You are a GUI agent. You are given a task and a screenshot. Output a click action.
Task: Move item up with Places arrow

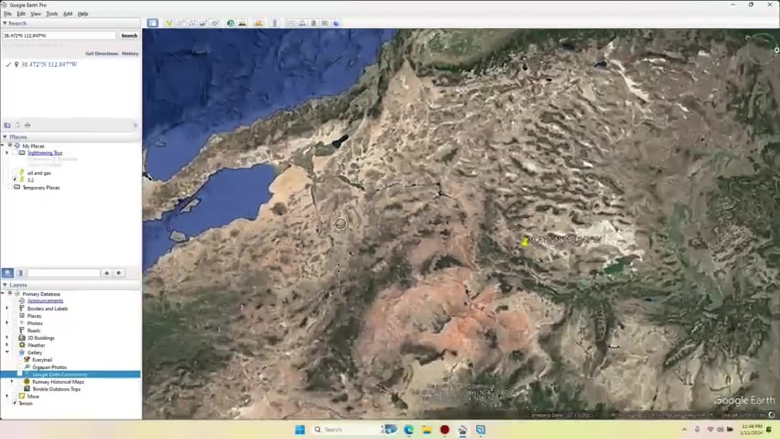point(107,273)
